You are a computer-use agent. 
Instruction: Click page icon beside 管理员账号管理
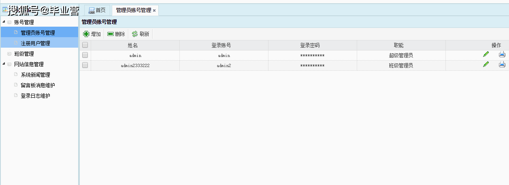16,33
